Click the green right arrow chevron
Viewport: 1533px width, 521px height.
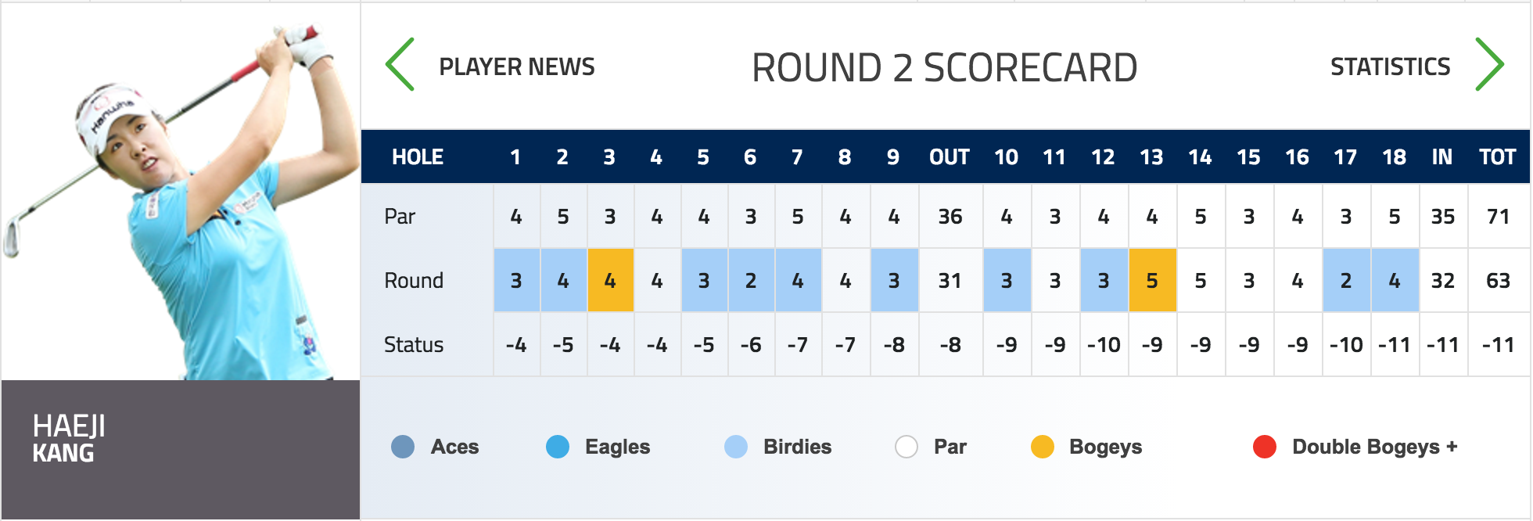1489,65
